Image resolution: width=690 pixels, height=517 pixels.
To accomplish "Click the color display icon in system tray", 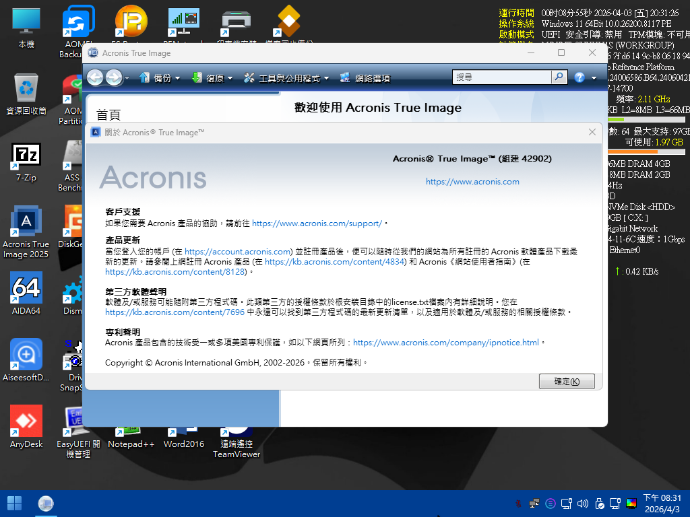I will pyautogui.click(x=631, y=504).
